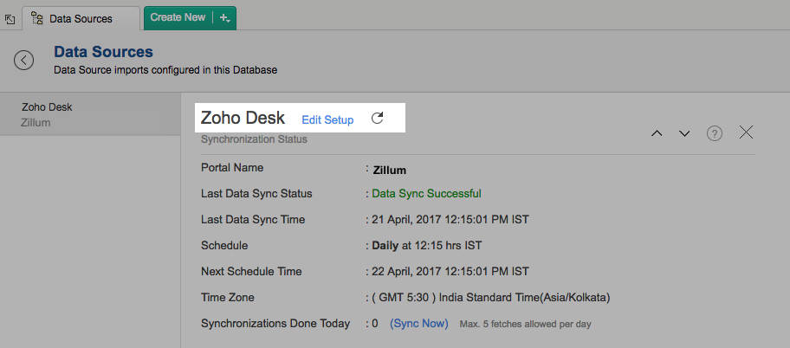Click the Data Sync Successful status text
This screenshot has height=348, width=790.
(426, 194)
